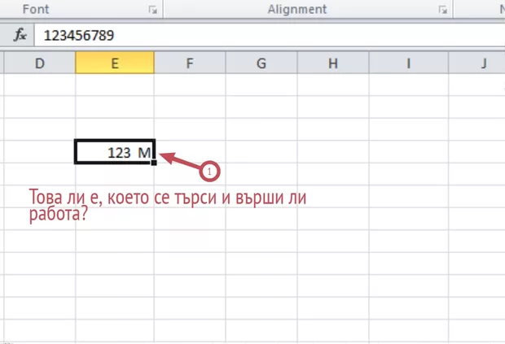Select column I header
This screenshot has height=344, width=505.
coord(408,63)
